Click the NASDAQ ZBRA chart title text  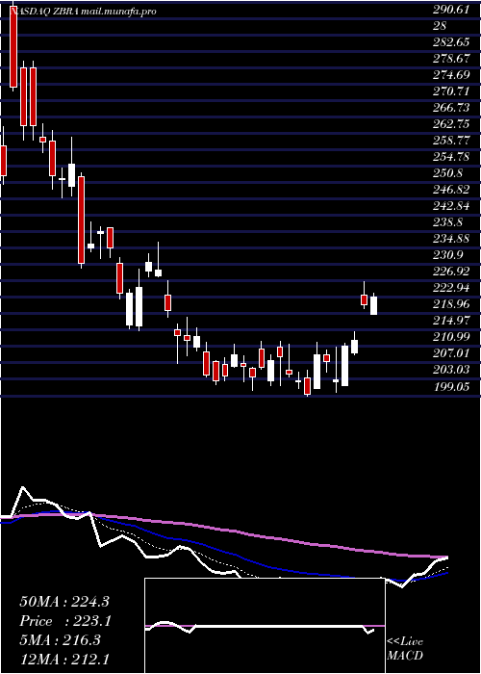tap(82, 12)
